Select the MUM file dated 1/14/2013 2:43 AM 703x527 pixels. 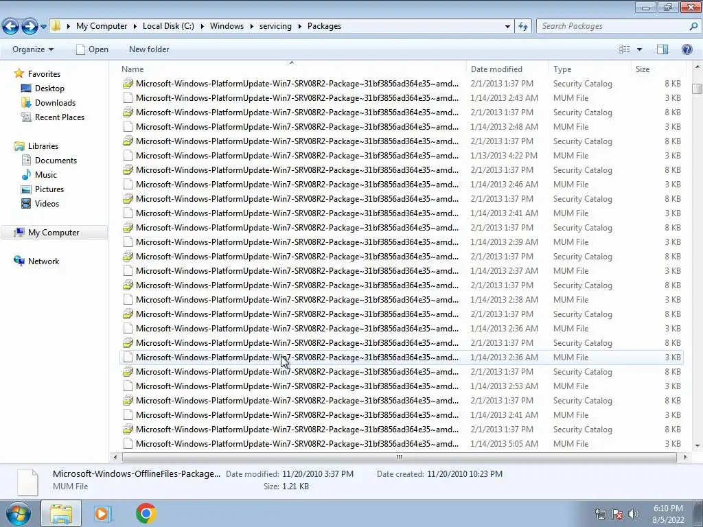(x=401, y=98)
